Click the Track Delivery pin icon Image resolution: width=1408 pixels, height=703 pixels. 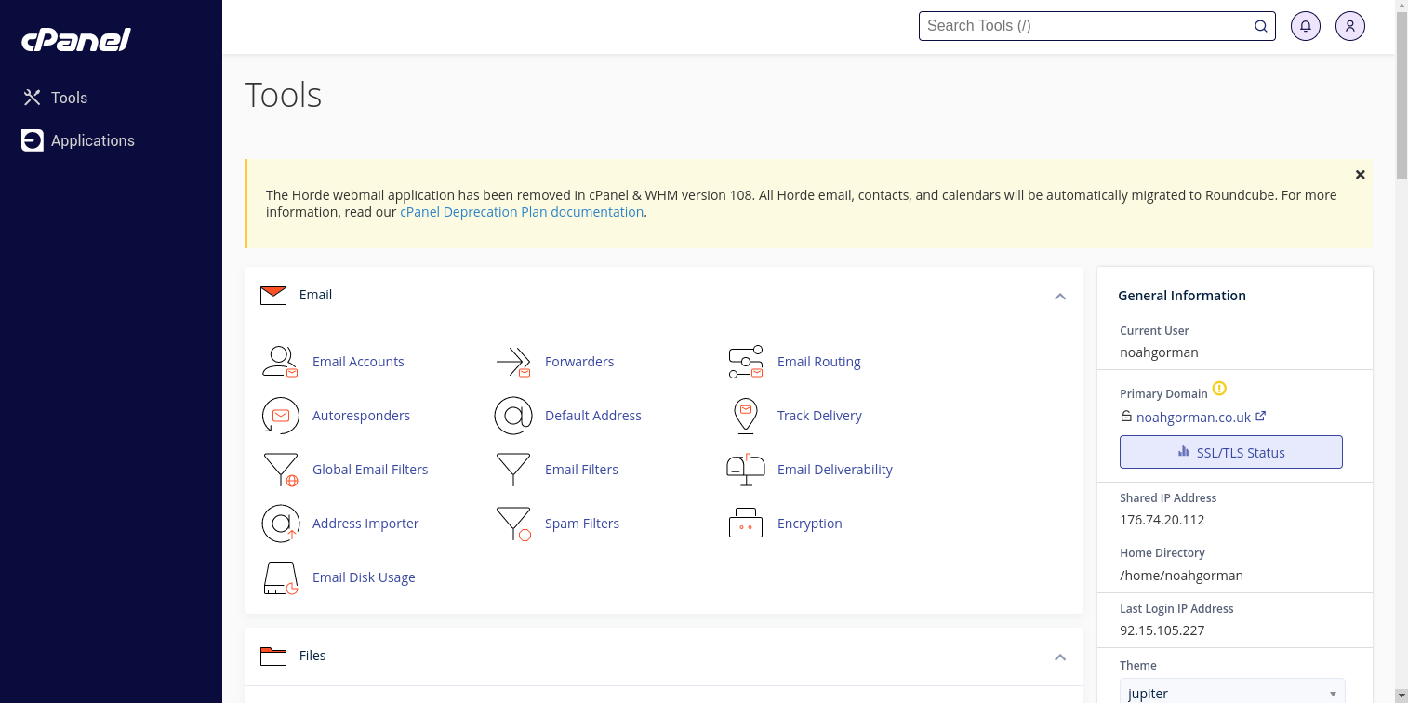(745, 416)
